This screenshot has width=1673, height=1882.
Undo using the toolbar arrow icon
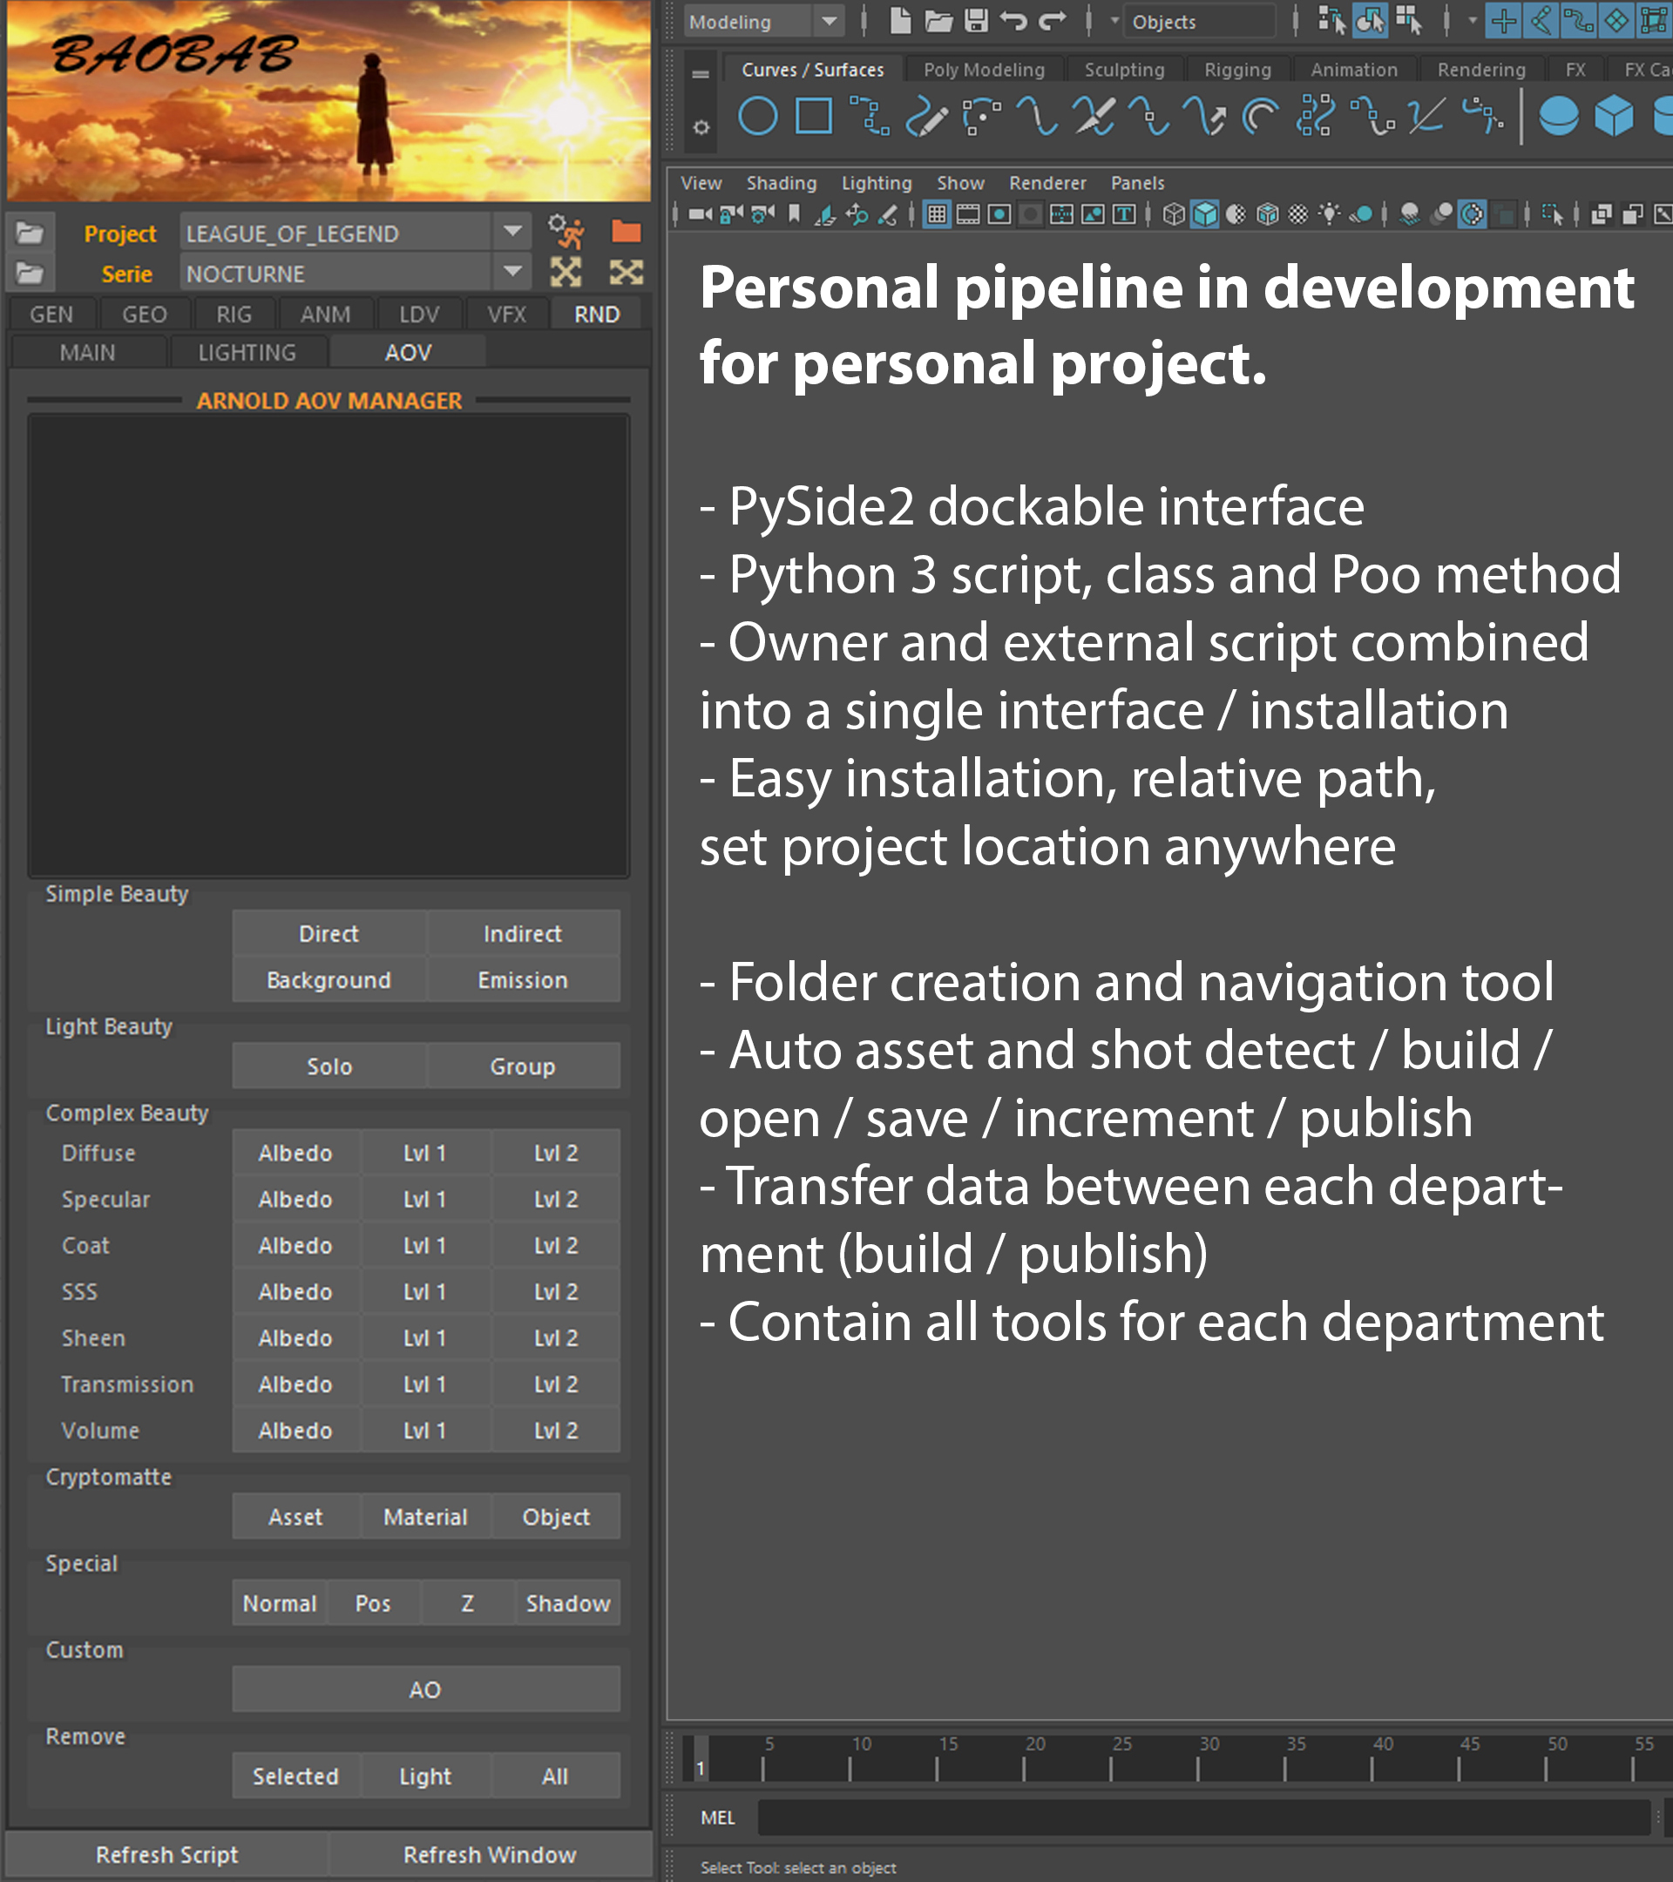1013,20
